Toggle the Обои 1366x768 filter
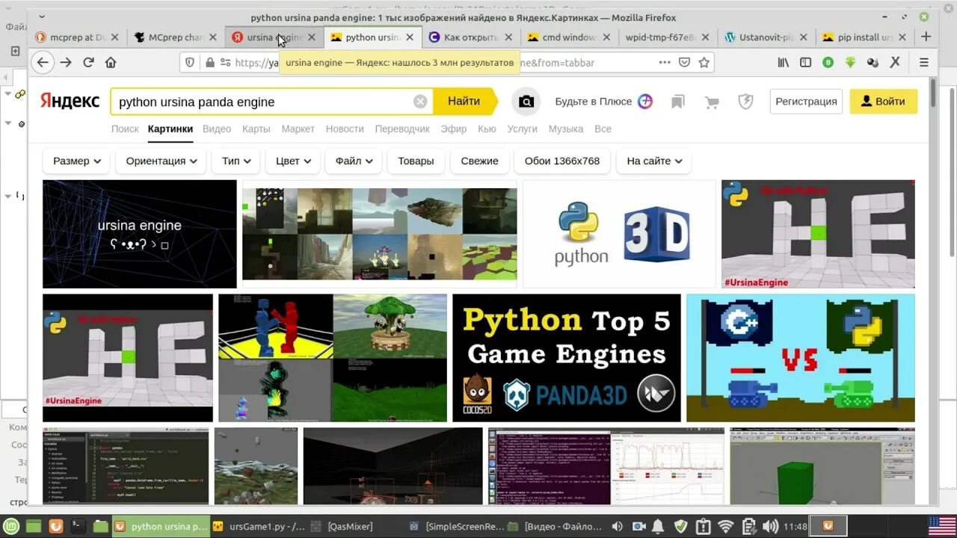Screen dimensions: 957x538 [x=562, y=161]
